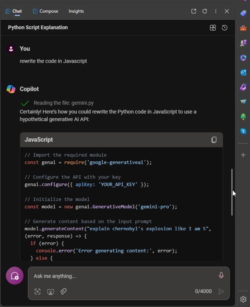Refresh the Copilot sidebar pane
Image resolution: width=250 pixels, height=307 pixels.
point(205,11)
